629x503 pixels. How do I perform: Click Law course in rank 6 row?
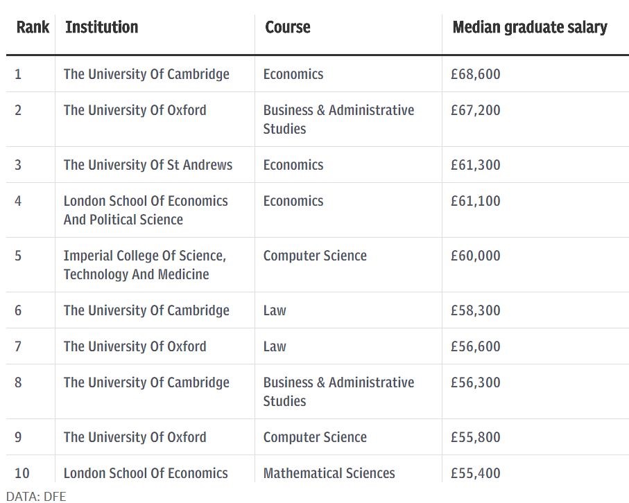[x=275, y=310]
